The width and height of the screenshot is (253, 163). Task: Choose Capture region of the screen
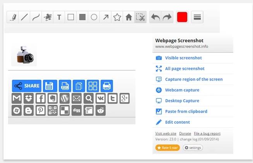click(193, 79)
